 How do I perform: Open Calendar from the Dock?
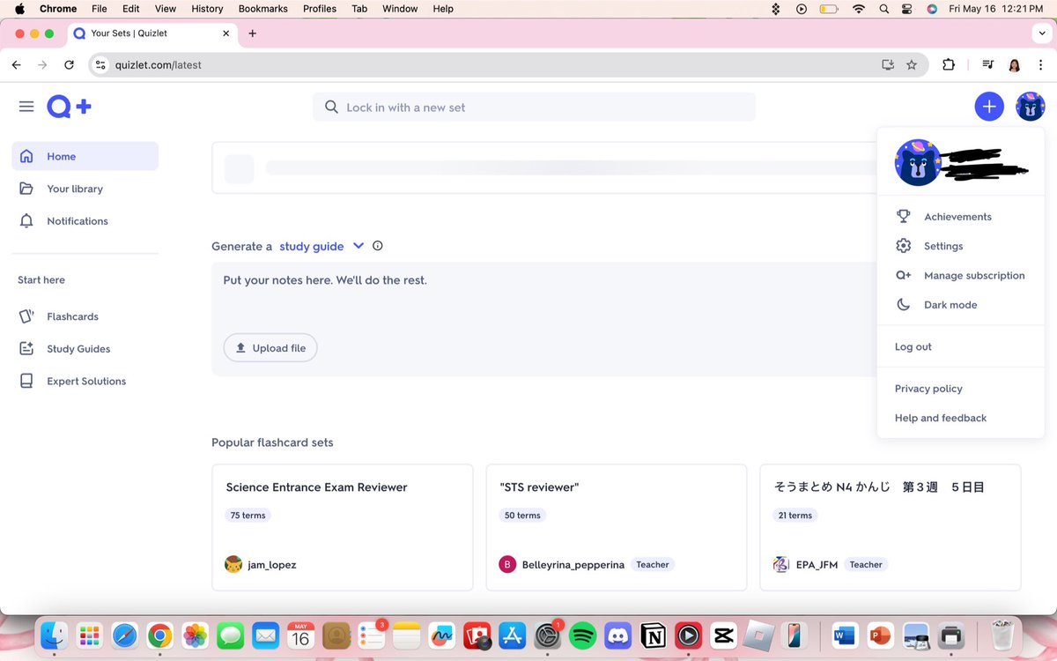[x=300, y=635]
